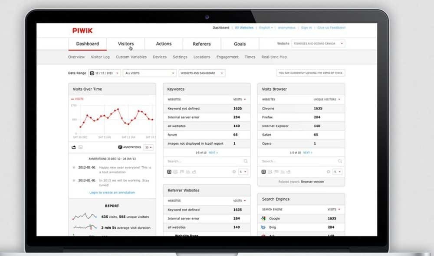Select table view icon in Keywords widget footer
434x256 pixels.
click(x=169, y=172)
